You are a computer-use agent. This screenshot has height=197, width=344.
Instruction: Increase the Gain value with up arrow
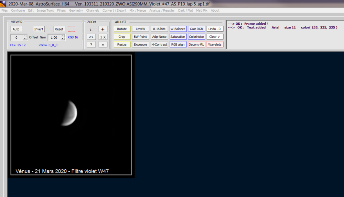point(63,36)
